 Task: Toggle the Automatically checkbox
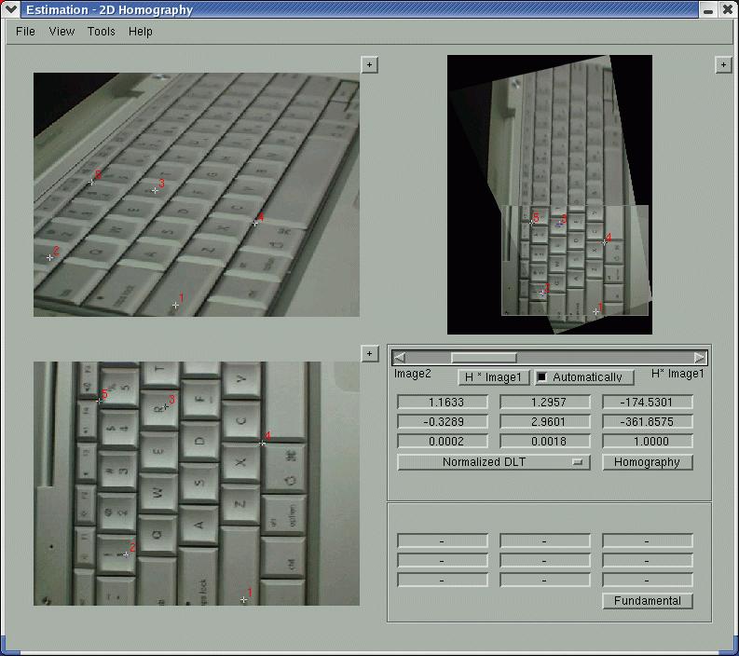[542, 377]
